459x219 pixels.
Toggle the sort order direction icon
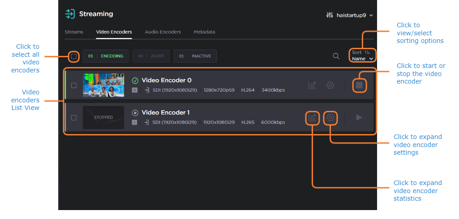pos(367,52)
